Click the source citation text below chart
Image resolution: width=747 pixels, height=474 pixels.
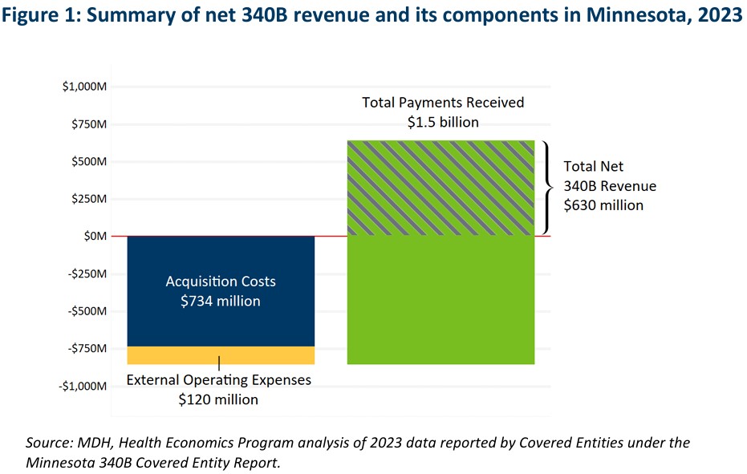click(x=357, y=452)
